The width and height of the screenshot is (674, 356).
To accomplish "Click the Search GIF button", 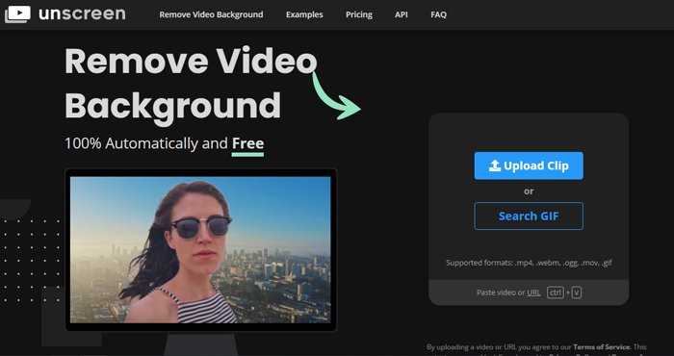I will click(x=529, y=216).
